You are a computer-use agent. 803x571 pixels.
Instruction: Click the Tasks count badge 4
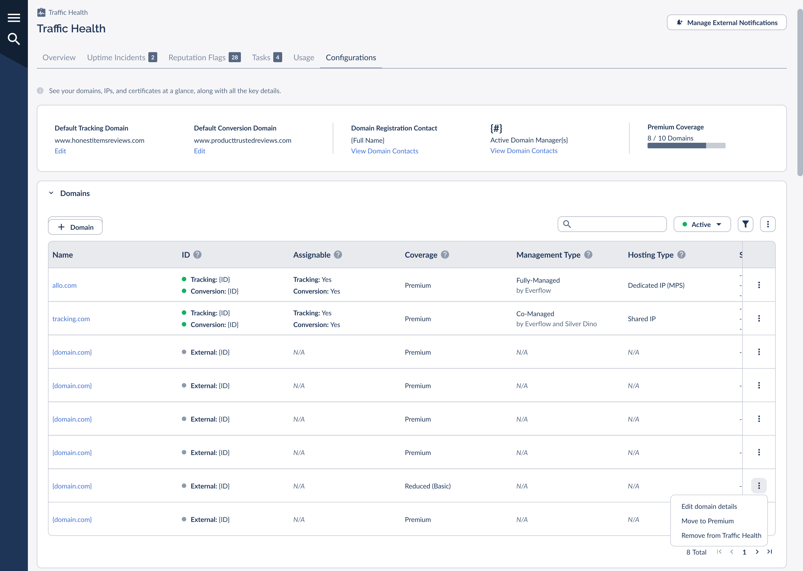click(277, 57)
